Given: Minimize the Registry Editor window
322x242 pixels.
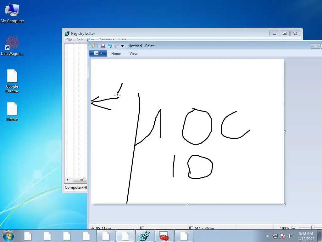Looking at the screenshot, I should (274, 33).
